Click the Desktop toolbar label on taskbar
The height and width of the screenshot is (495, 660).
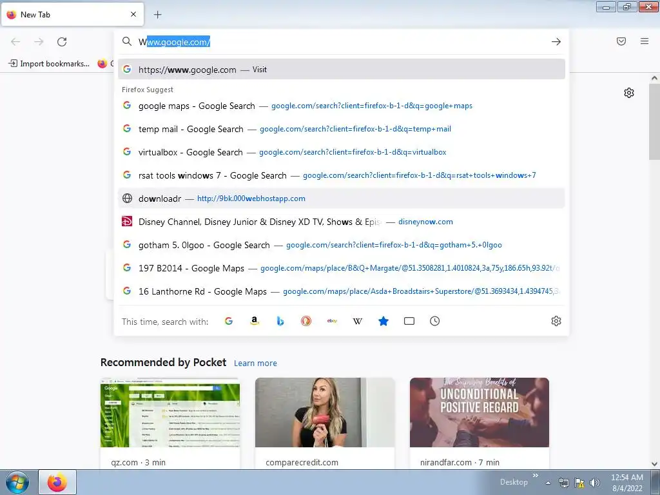point(514,482)
